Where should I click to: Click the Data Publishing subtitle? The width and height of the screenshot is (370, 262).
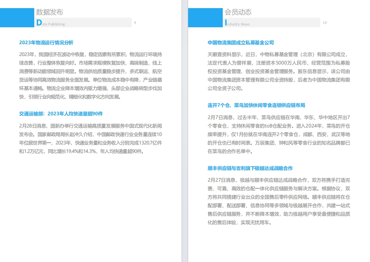click(51, 23)
